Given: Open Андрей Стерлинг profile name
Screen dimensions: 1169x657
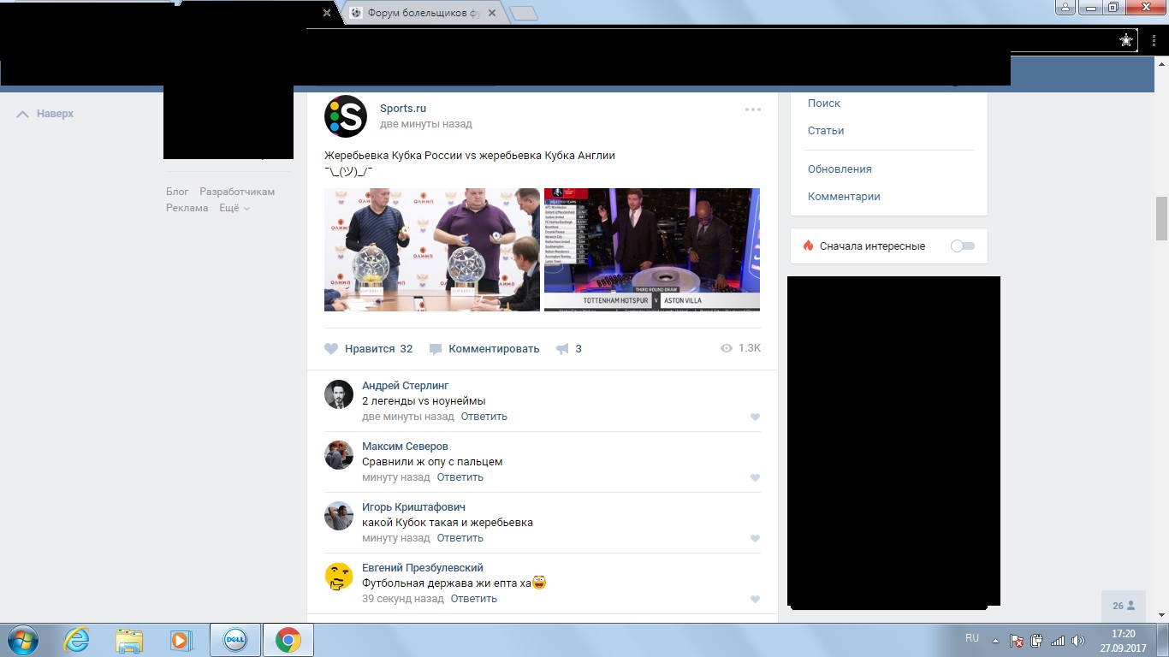Looking at the screenshot, I should click(406, 386).
